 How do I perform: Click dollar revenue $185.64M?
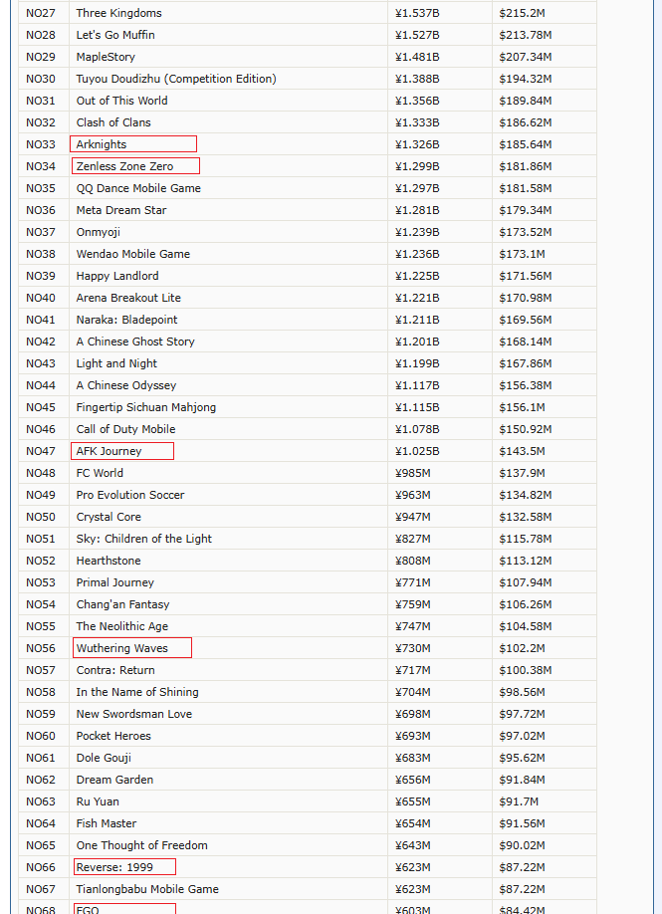pos(525,144)
